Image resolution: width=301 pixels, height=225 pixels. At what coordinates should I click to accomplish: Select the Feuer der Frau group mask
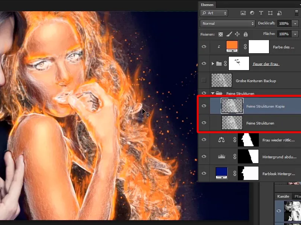(239, 63)
